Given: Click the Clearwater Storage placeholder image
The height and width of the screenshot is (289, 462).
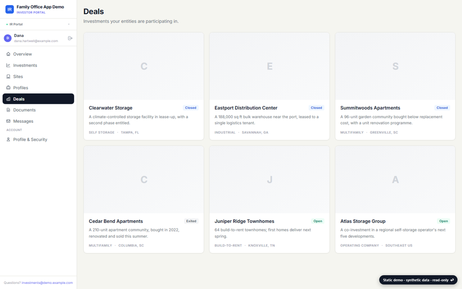Looking at the screenshot, I should click(x=144, y=66).
